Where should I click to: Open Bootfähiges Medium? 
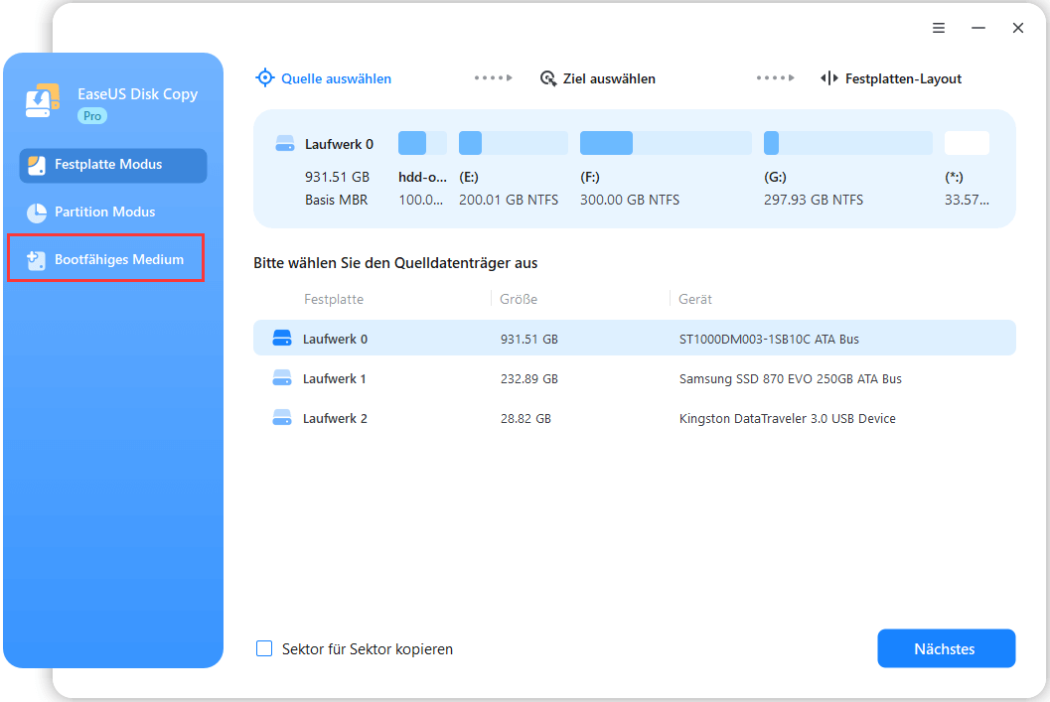pos(106,258)
